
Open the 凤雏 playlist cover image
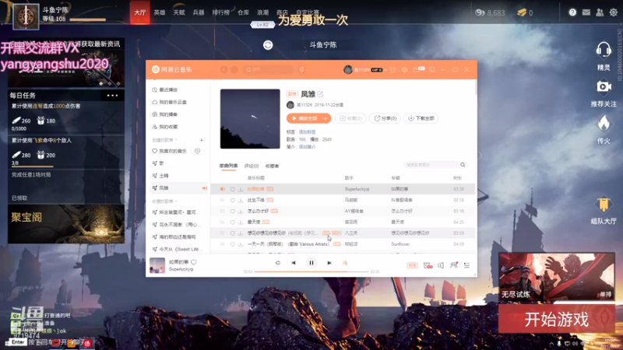[250, 119]
